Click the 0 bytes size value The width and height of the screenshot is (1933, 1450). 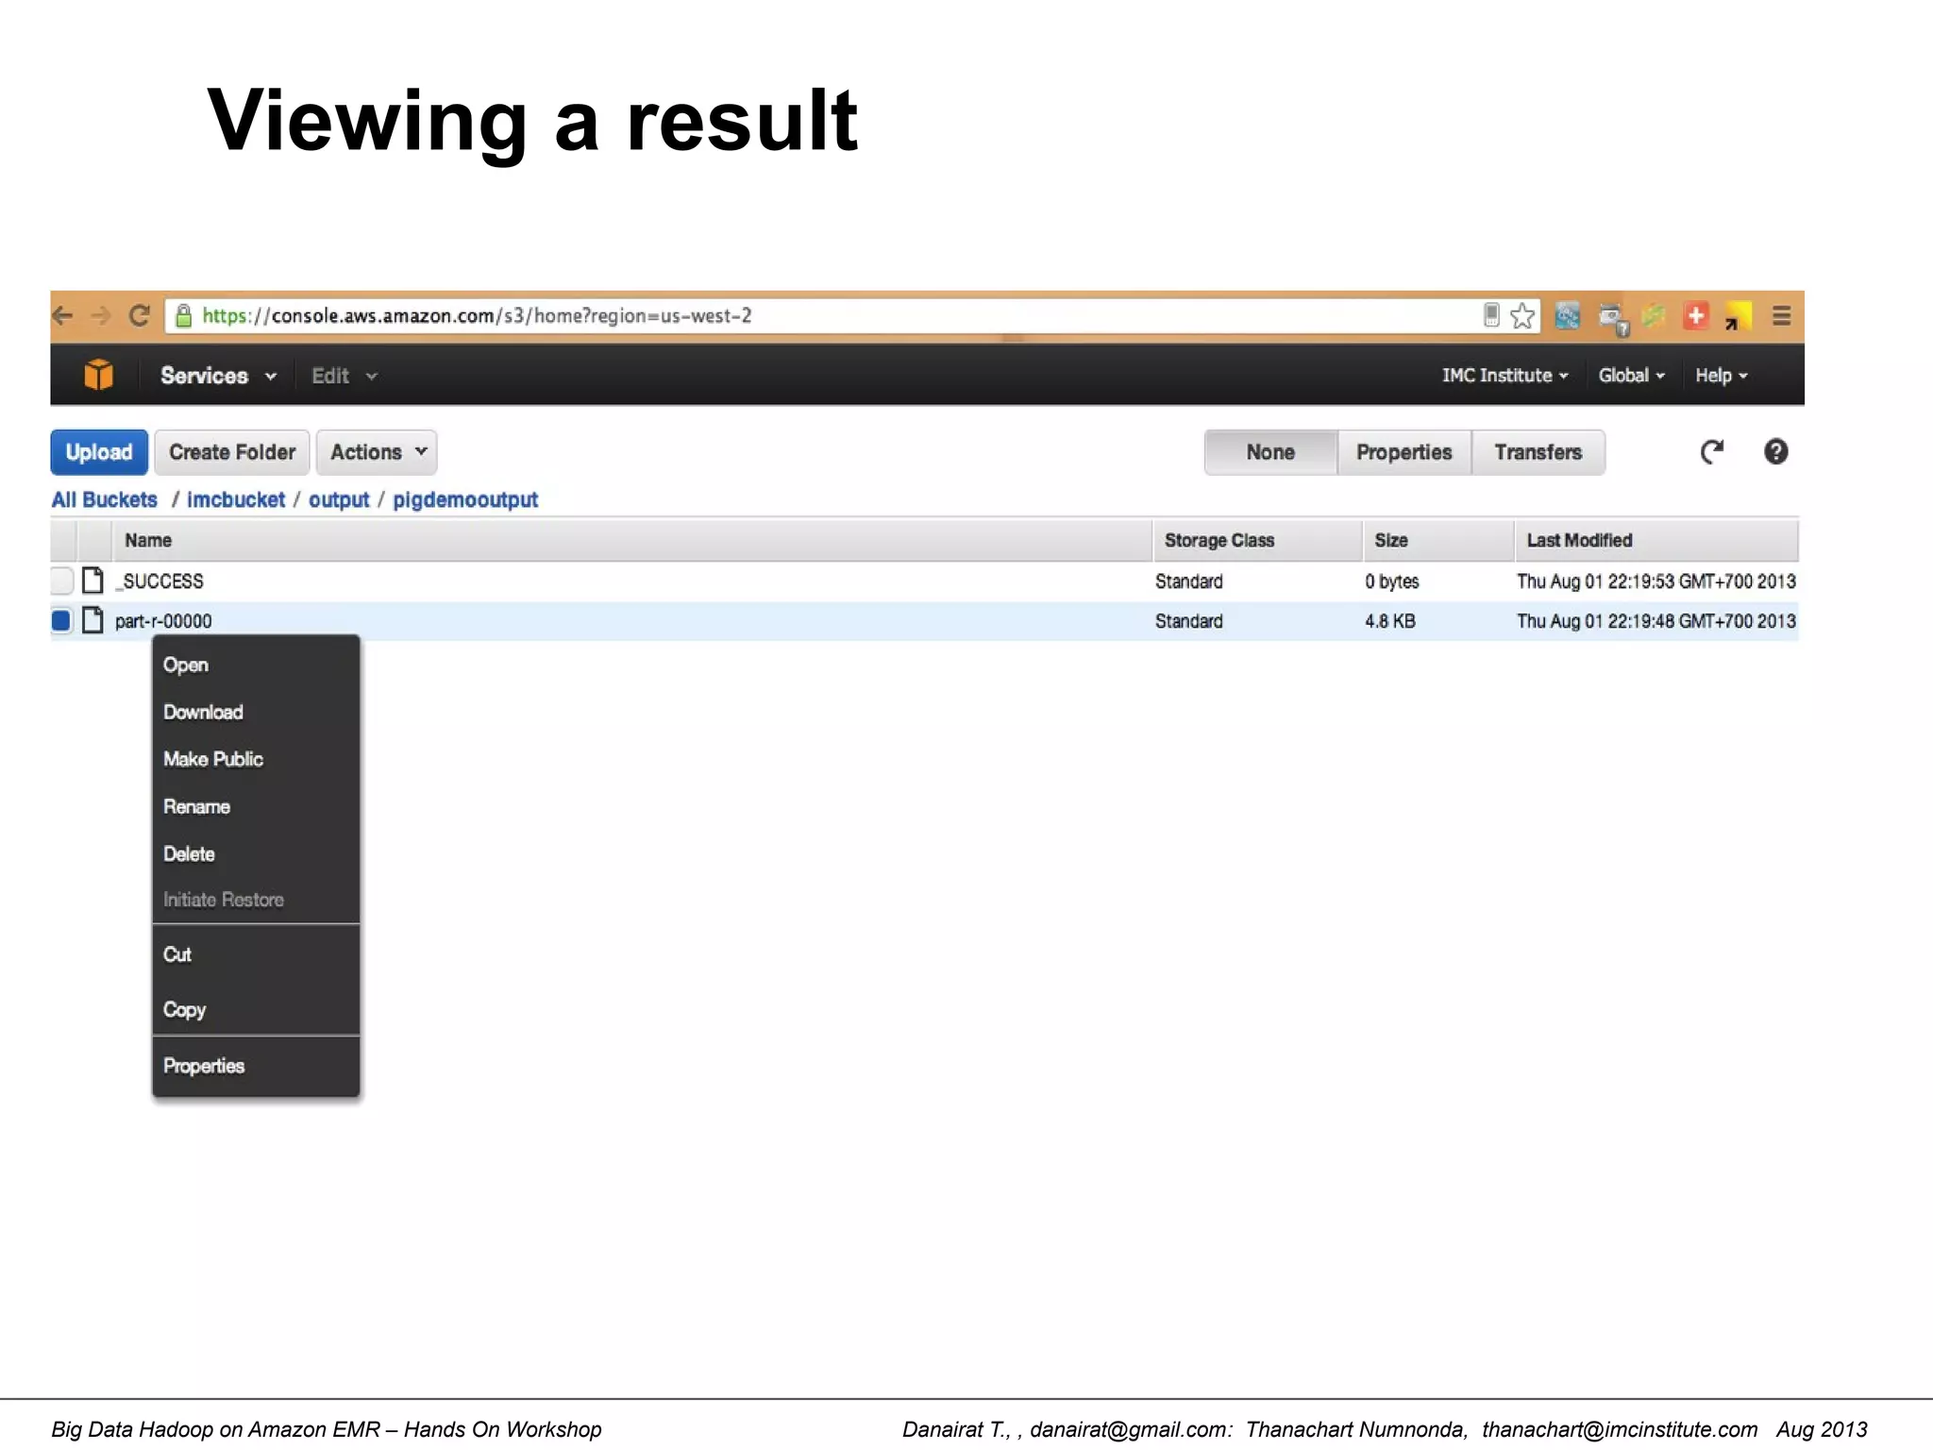click(x=1392, y=581)
